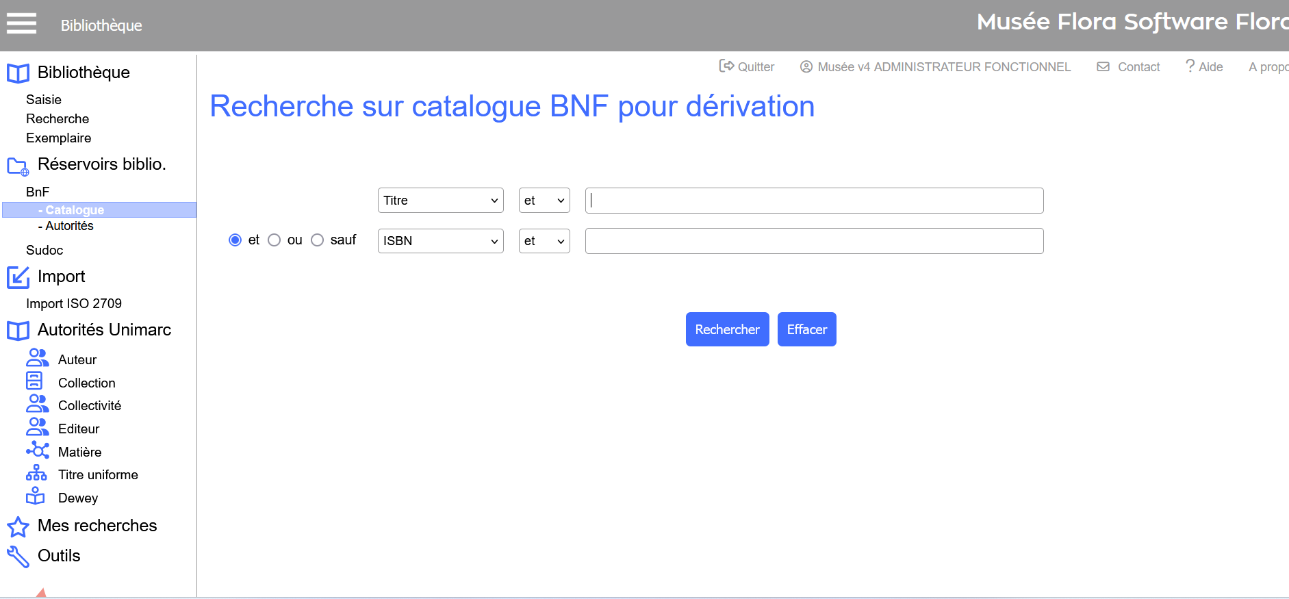Open Exemplaire in the sidebar
The width and height of the screenshot is (1289, 599).
59,138
